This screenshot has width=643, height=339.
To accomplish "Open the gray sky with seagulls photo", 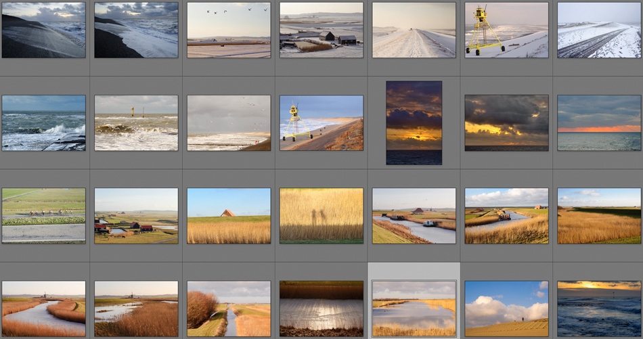I will coord(229,122).
